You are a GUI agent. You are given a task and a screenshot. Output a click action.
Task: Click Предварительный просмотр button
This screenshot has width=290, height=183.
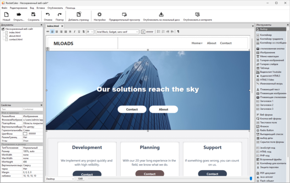(124, 16)
